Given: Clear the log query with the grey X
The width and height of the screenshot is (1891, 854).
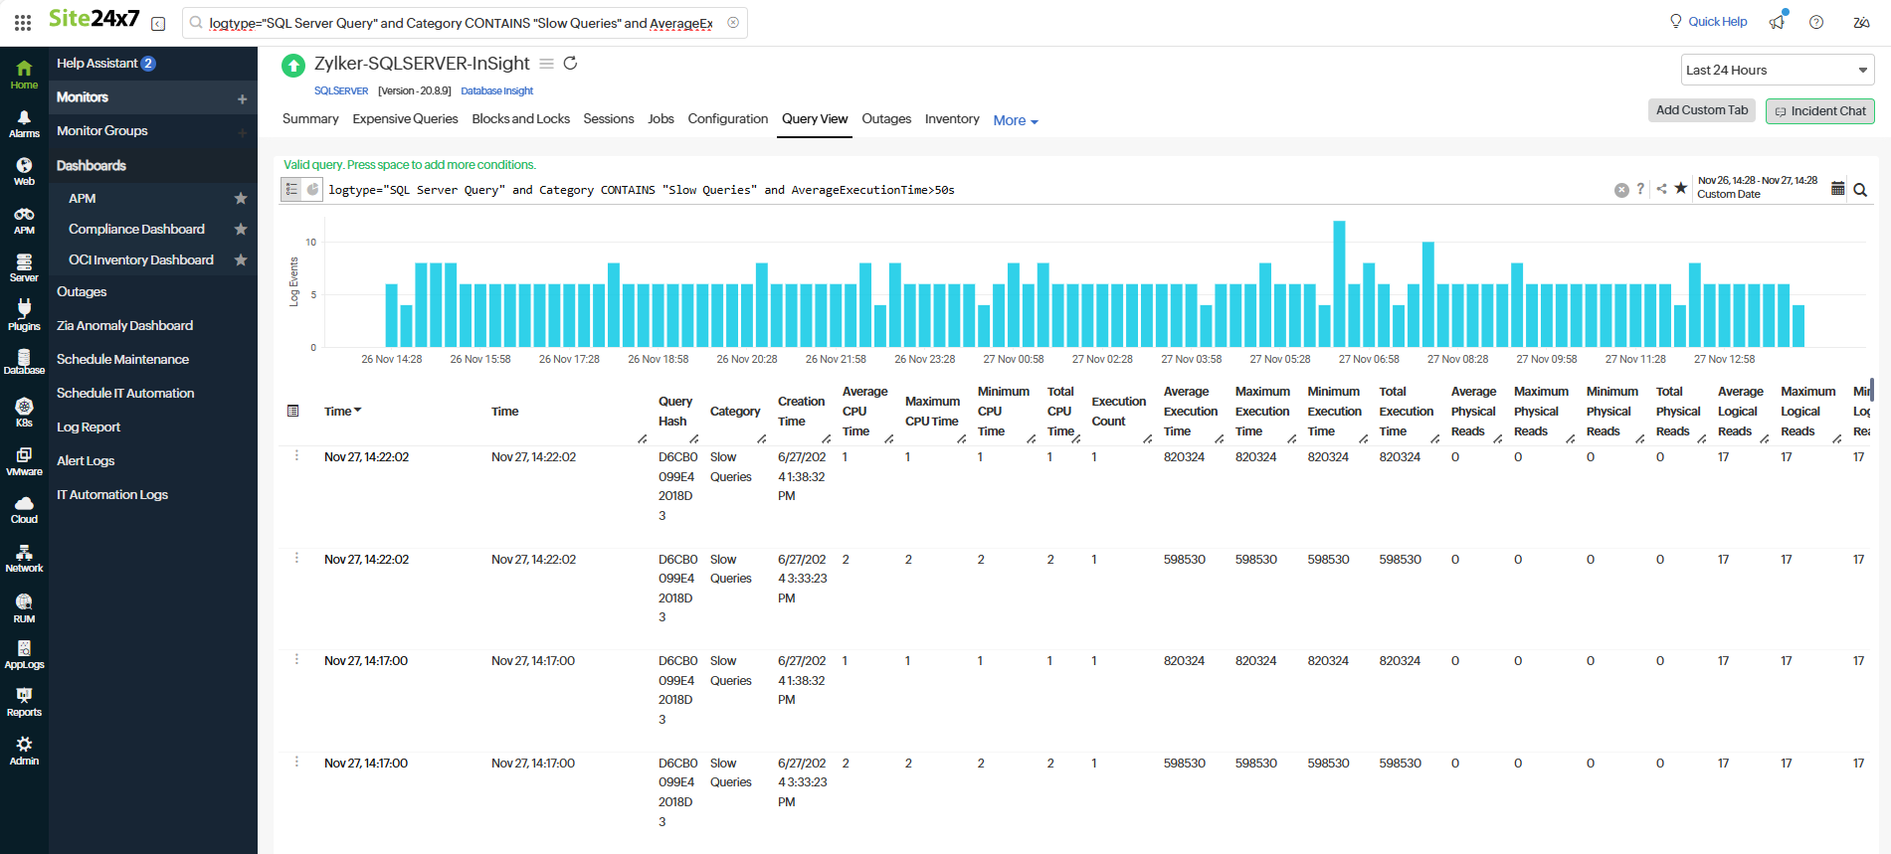Looking at the screenshot, I should pyautogui.click(x=1621, y=190).
